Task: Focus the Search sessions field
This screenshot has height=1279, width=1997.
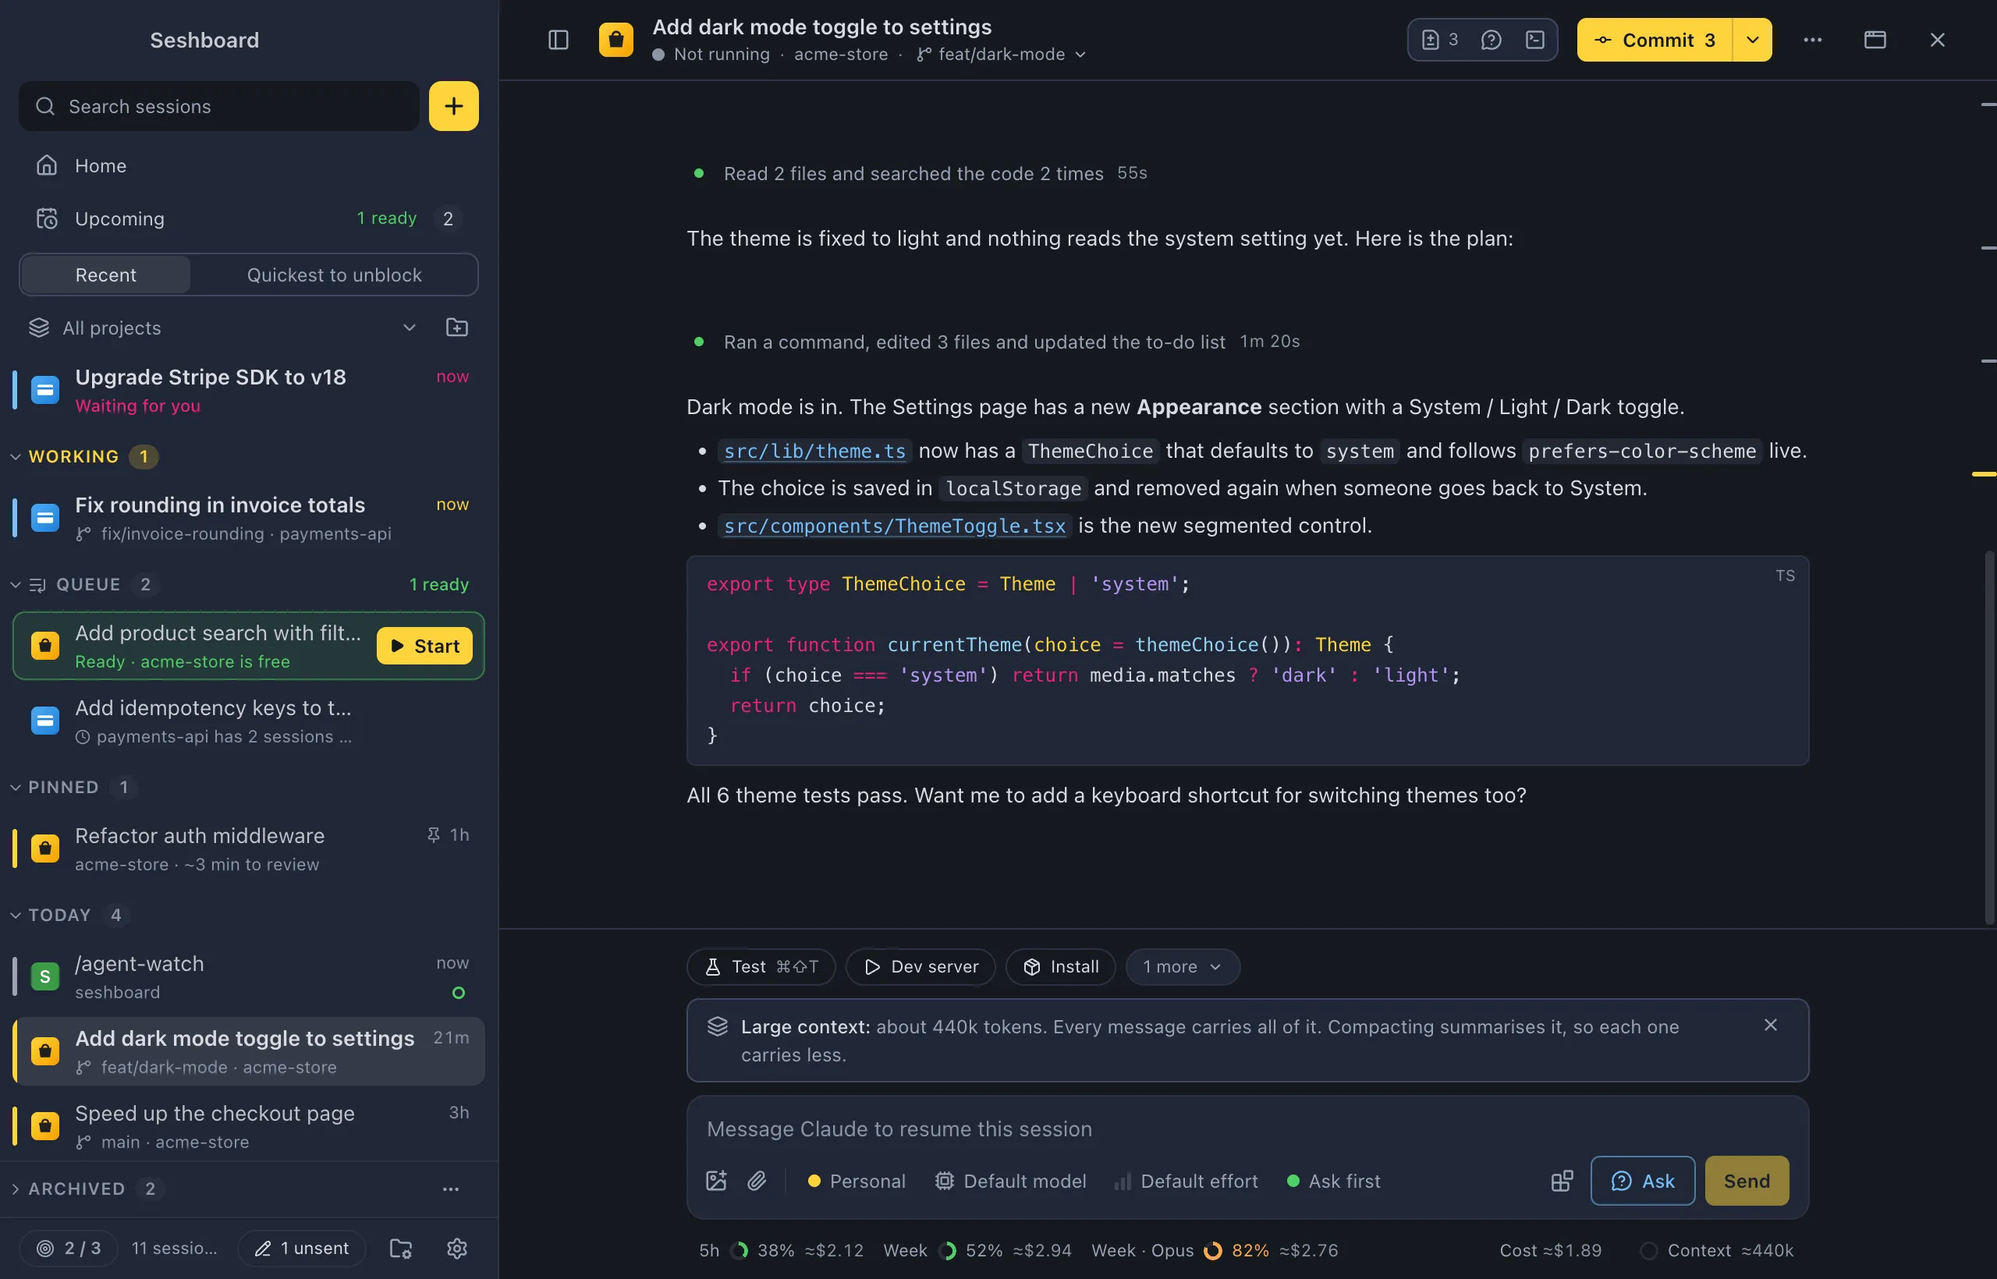Action: [x=218, y=106]
